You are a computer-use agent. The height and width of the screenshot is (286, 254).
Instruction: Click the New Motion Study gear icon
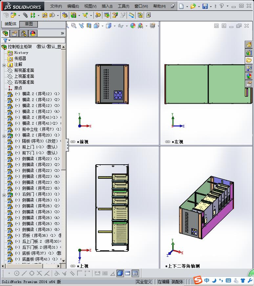pyautogui.click(x=98, y=15)
